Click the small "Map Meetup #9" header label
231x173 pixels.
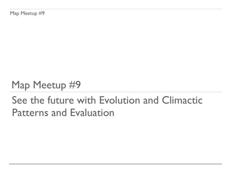pyautogui.click(x=27, y=13)
